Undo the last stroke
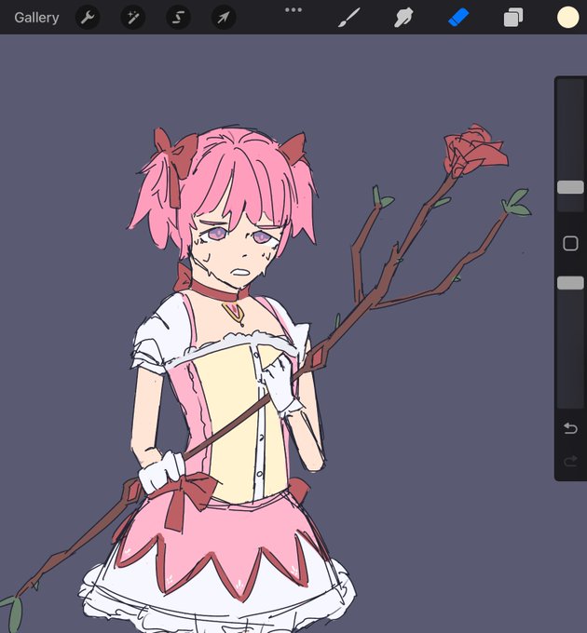 click(x=570, y=428)
